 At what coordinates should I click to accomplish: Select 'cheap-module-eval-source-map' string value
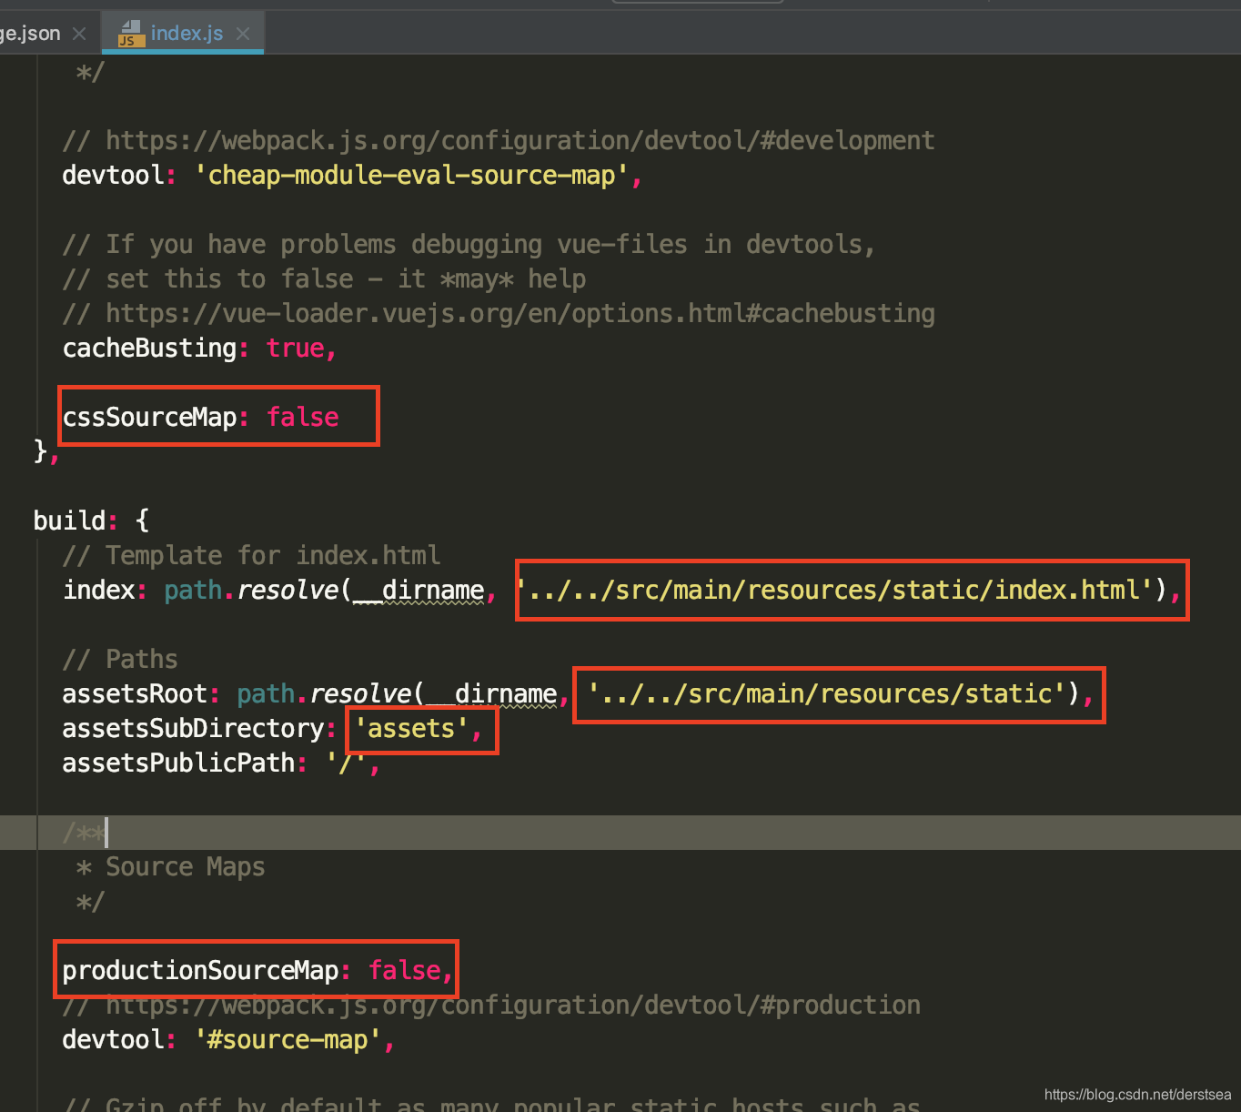(x=412, y=175)
